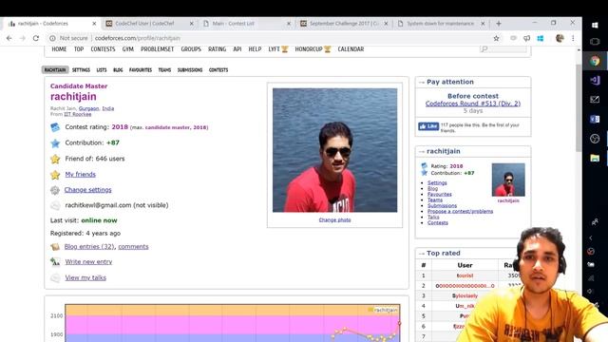Viewport: 608px width, 342px height.
Task: Open Blog entries (32) link
Action: click(89, 247)
